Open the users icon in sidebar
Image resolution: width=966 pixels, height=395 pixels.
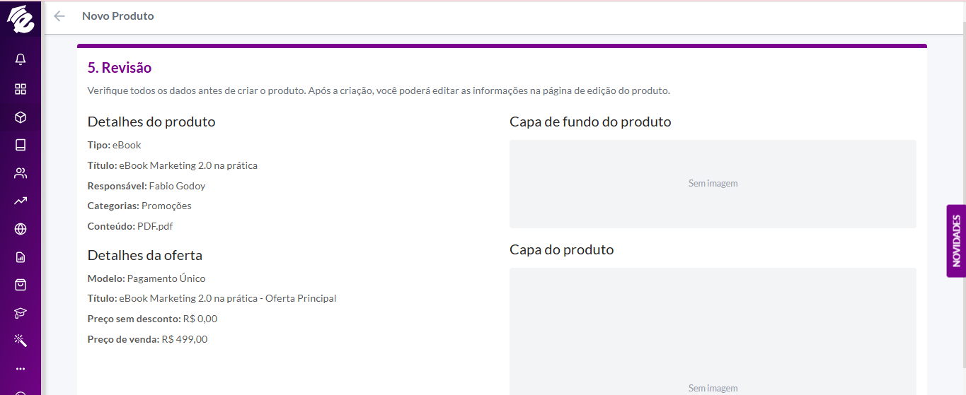(21, 173)
